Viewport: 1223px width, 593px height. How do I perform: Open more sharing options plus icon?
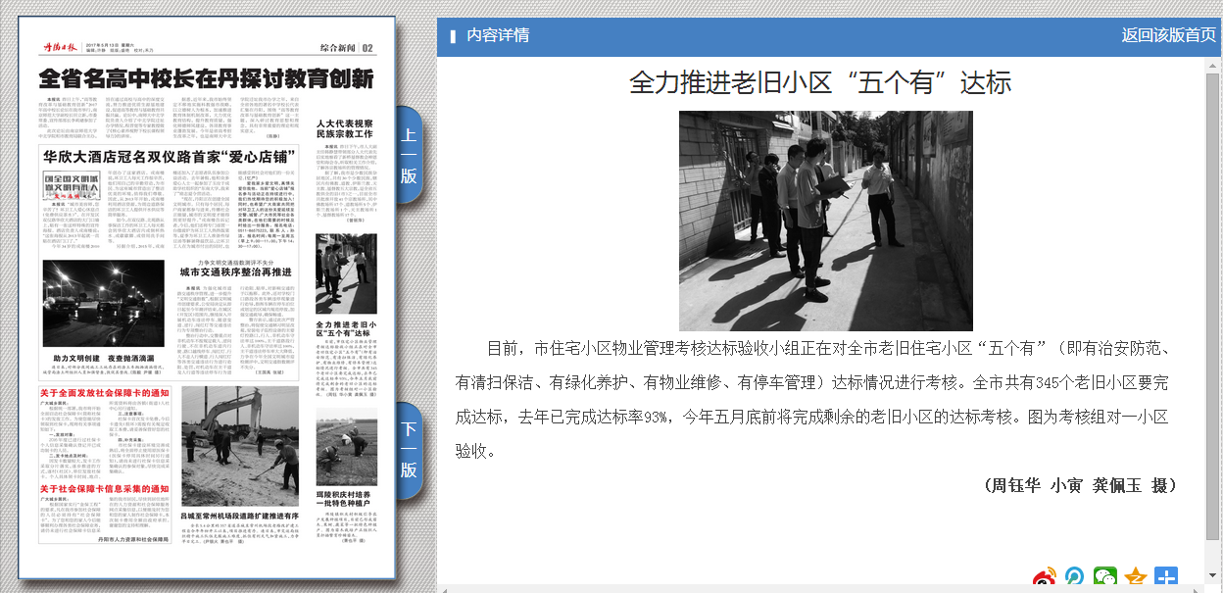pos(1166,578)
